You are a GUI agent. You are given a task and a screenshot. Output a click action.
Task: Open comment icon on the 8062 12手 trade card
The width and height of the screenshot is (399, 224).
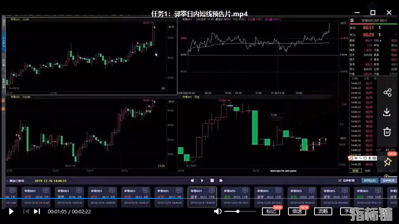click(279, 190)
